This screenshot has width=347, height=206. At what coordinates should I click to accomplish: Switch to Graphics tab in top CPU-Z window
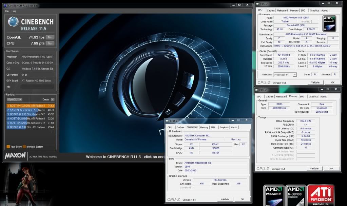314,11
